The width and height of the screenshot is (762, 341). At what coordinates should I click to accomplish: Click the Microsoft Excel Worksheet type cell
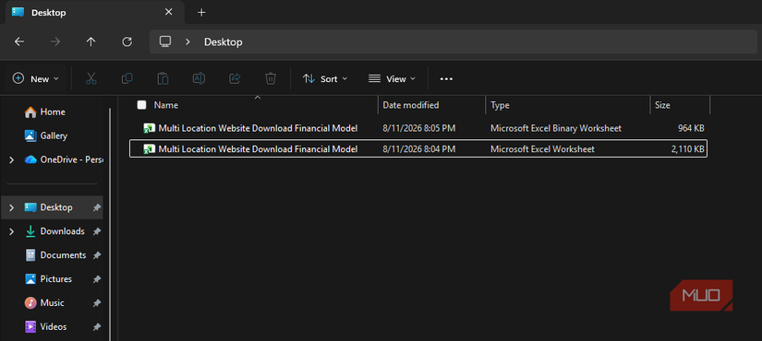click(542, 149)
